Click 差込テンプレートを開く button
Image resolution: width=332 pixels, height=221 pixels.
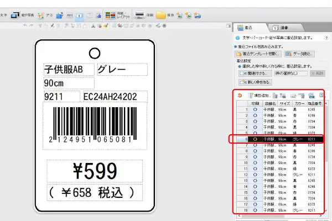(258, 54)
